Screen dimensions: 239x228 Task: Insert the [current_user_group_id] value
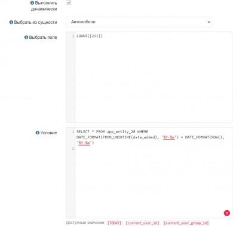pos(186,223)
